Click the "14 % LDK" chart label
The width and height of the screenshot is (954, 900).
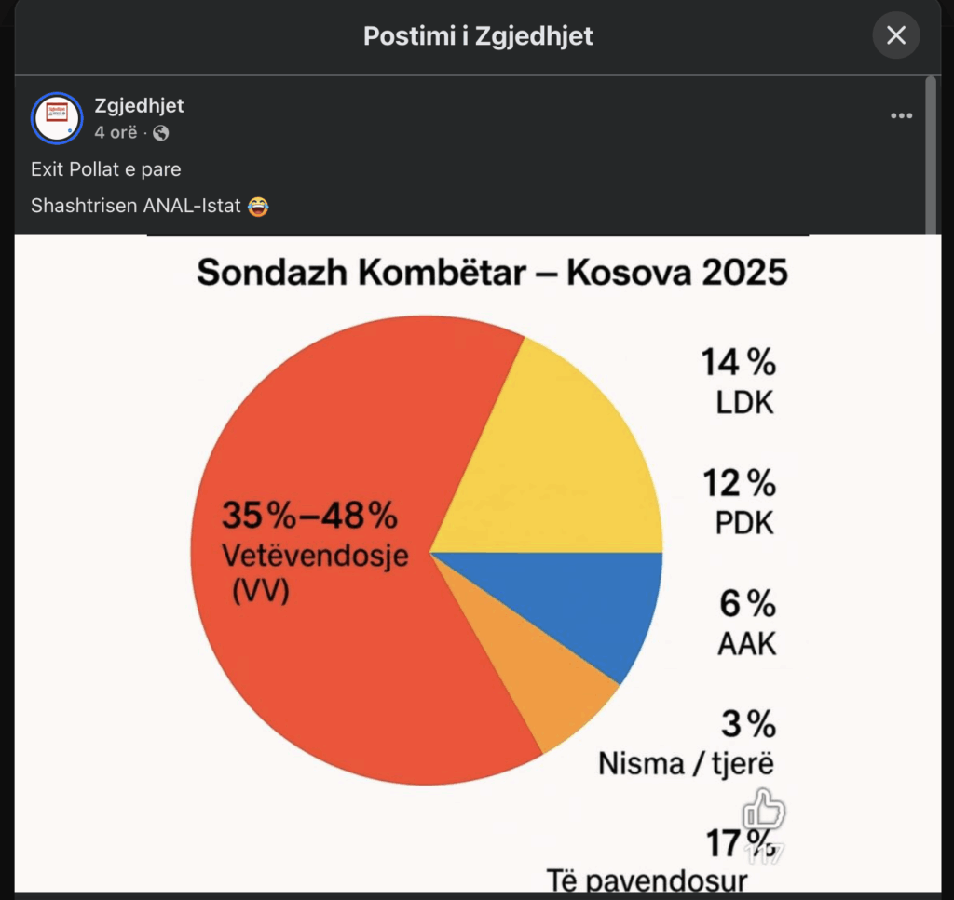pyautogui.click(x=739, y=382)
